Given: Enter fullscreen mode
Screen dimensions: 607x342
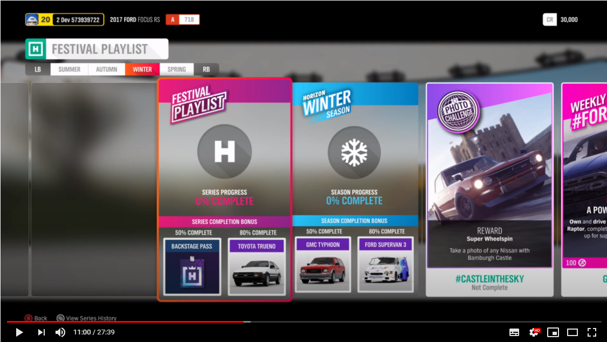Looking at the screenshot, I should (591, 332).
